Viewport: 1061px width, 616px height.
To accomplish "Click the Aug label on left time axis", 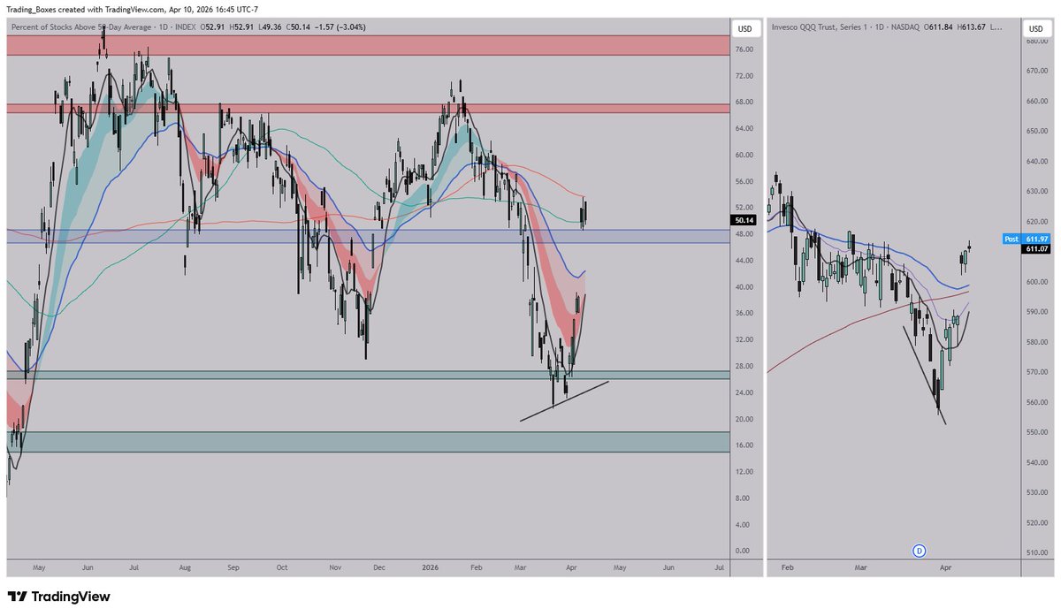I will point(184,570).
